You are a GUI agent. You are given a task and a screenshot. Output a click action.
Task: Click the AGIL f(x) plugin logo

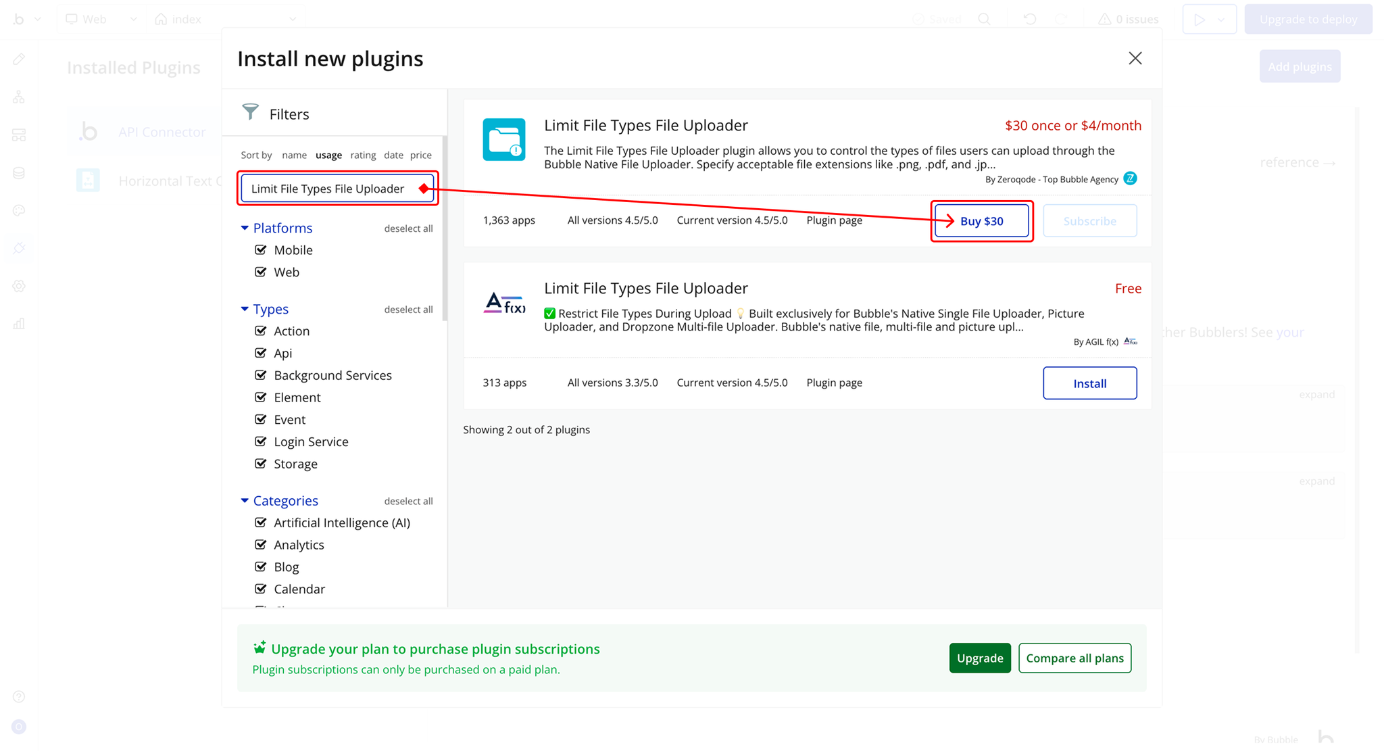click(x=504, y=303)
